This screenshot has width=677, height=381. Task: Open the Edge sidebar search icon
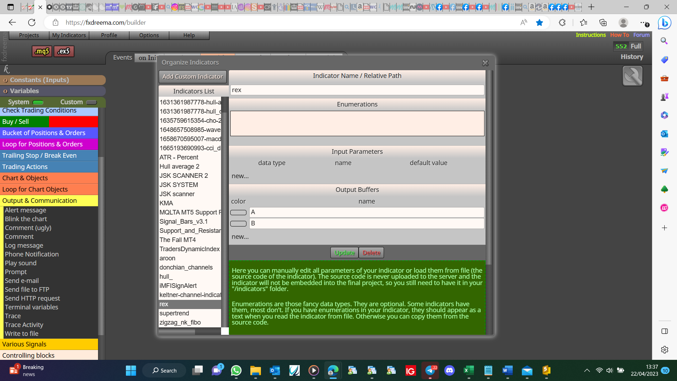664,41
